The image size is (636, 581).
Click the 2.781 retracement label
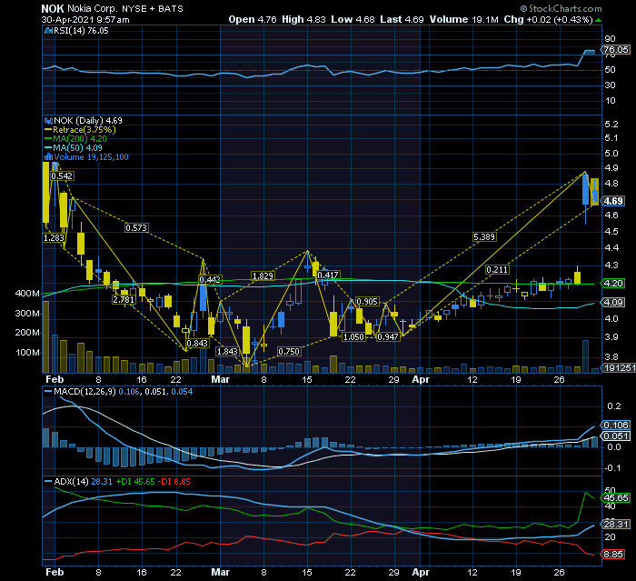pos(124,300)
